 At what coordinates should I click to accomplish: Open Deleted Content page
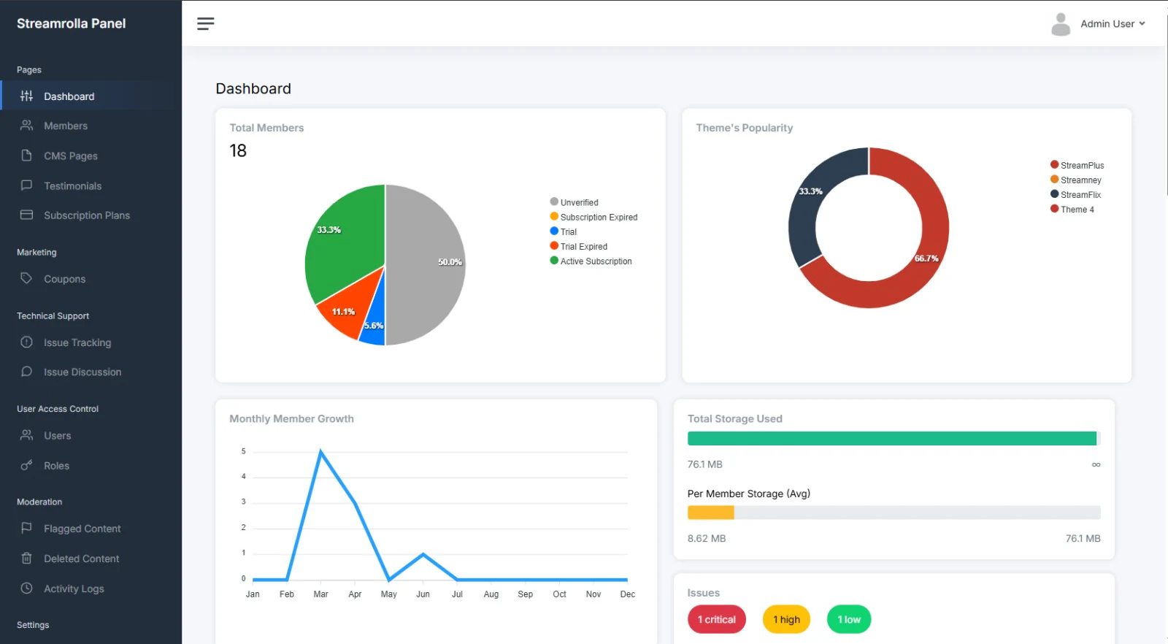click(x=91, y=558)
